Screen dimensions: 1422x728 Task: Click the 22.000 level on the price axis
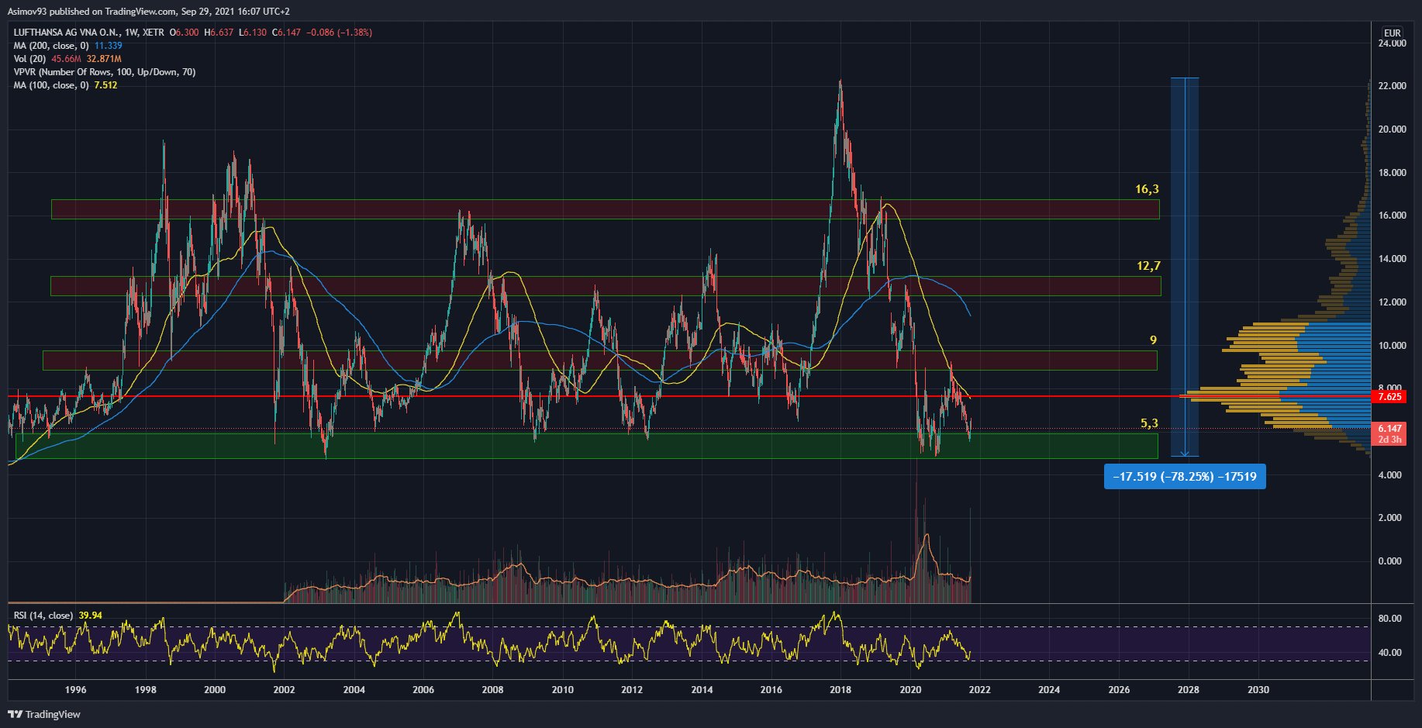pos(1392,86)
